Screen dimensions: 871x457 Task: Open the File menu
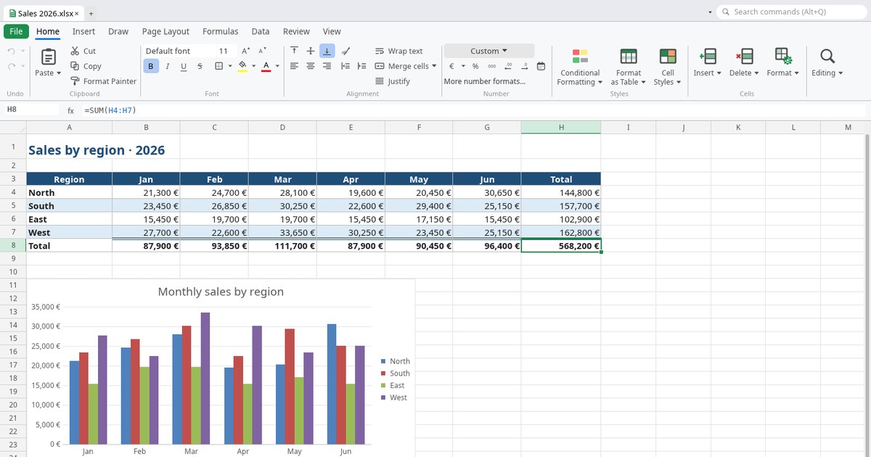(16, 31)
